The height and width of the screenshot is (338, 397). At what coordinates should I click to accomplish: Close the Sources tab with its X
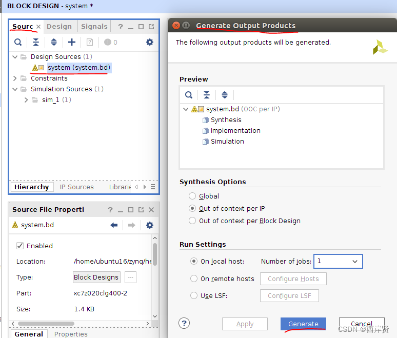[38, 27]
